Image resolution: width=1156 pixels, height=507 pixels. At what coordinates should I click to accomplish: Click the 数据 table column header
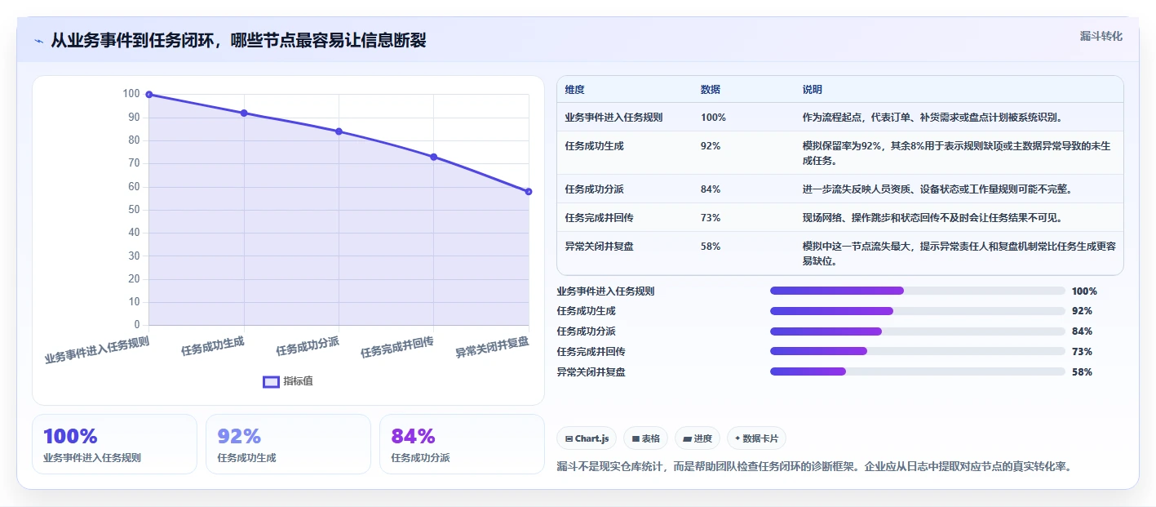tap(711, 90)
